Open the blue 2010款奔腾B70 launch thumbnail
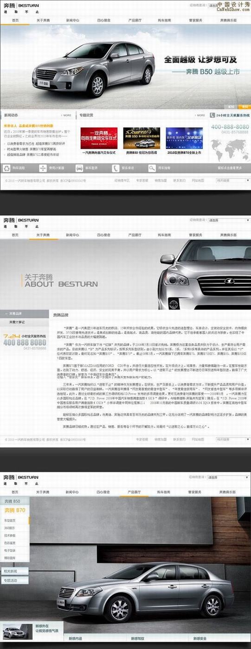This screenshot has width=251, height=649. [184, 138]
